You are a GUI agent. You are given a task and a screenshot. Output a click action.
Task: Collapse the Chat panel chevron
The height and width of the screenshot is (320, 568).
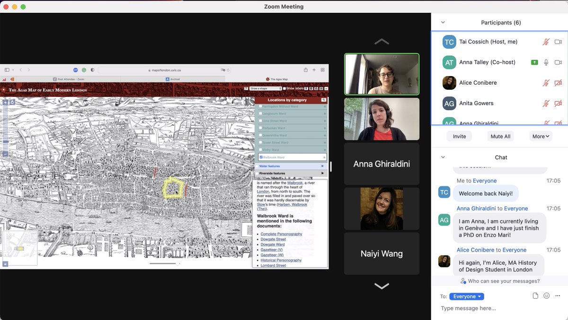point(443,157)
